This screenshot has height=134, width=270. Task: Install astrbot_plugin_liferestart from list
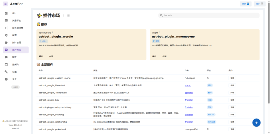[232, 85]
